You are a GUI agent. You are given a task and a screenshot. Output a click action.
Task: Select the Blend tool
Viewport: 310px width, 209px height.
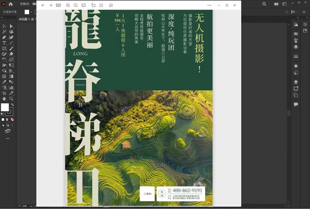click(11, 82)
